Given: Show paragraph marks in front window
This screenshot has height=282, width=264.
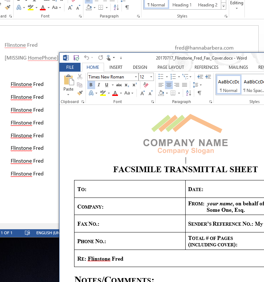Looking at the screenshot, I should 199,93.
